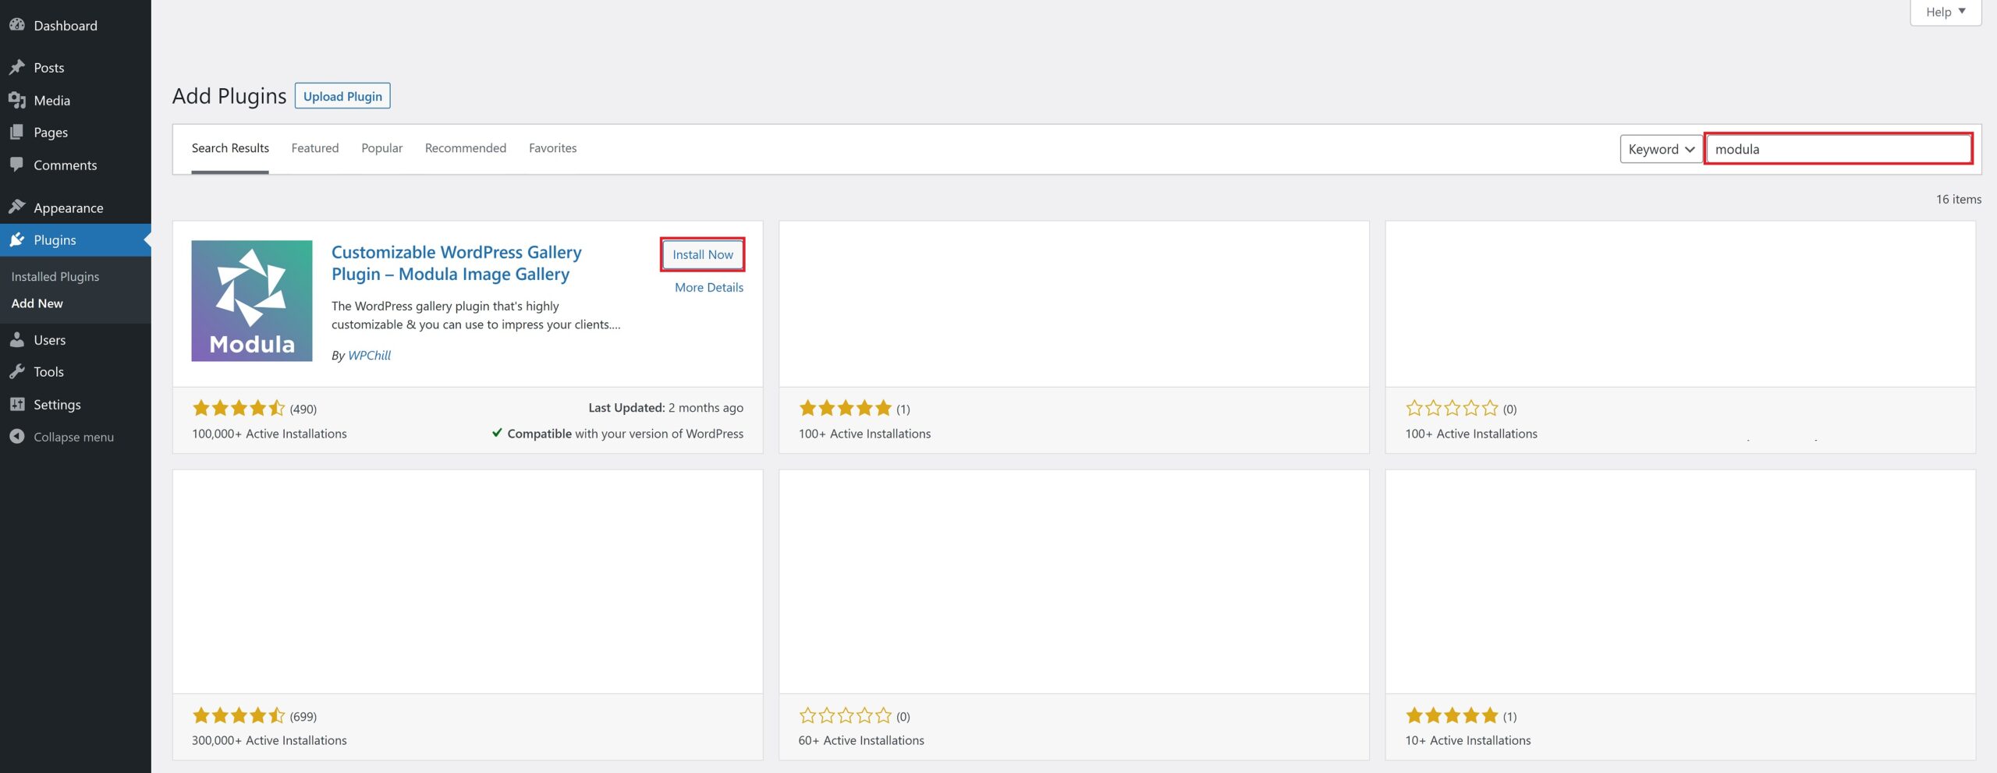Click the Users person icon

17,340
